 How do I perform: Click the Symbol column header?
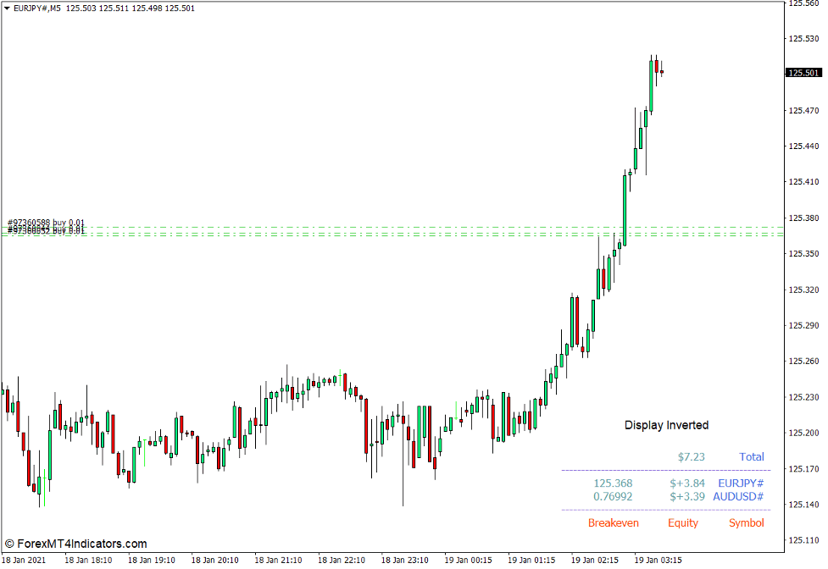[x=746, y=522]
